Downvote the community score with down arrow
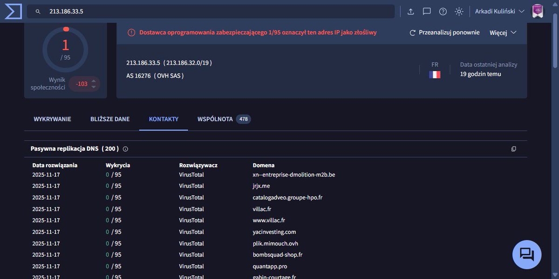The image size is (559, 279). pos(95,86)
